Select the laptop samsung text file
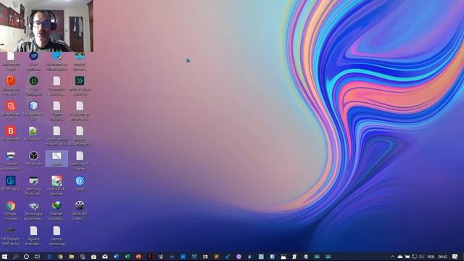 57,236
